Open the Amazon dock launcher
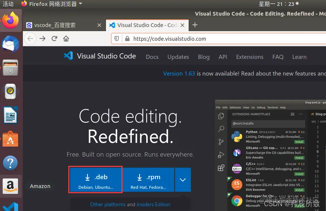 [x=10, y=186]
